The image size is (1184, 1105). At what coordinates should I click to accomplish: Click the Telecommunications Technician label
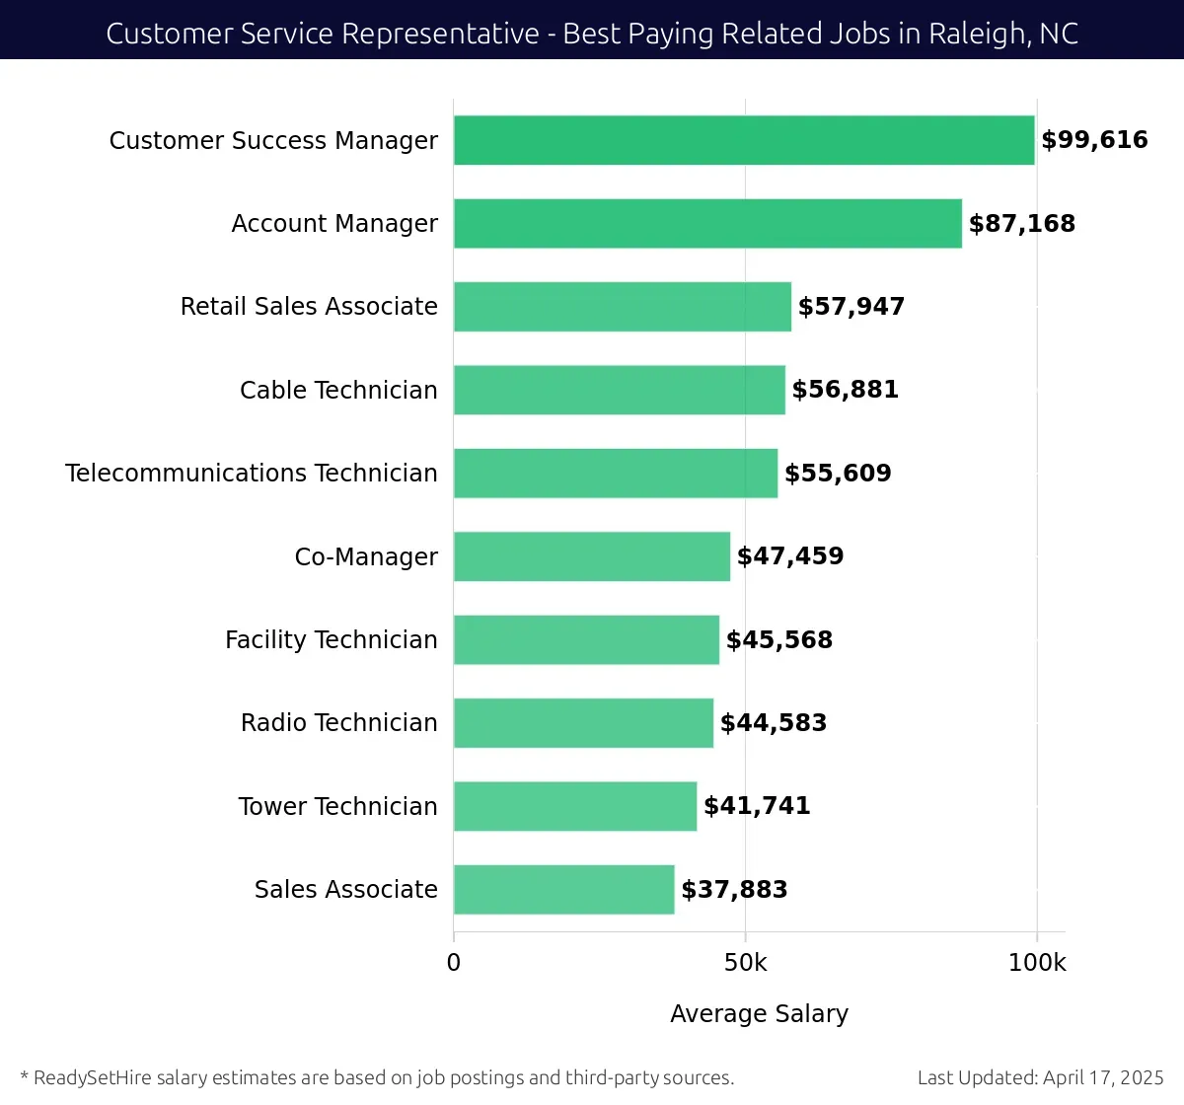click(252, 474)
